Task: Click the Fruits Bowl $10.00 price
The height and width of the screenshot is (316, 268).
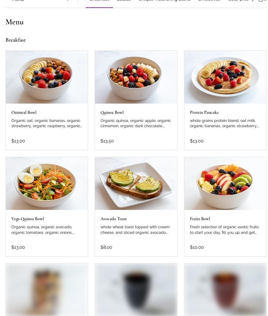Action: click(197, 247)
